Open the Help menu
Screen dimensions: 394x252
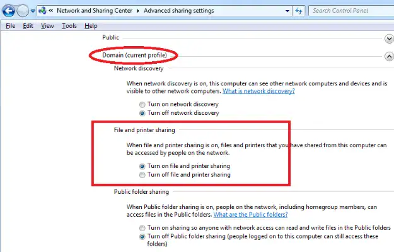coord(91,26)
